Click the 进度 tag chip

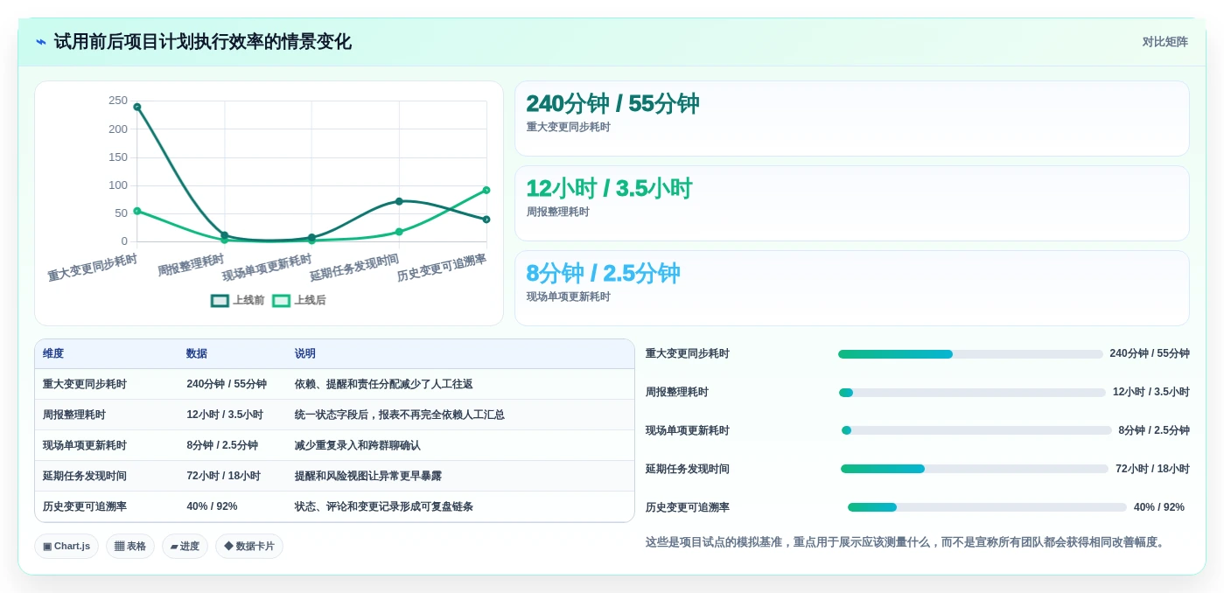point(185,546)
